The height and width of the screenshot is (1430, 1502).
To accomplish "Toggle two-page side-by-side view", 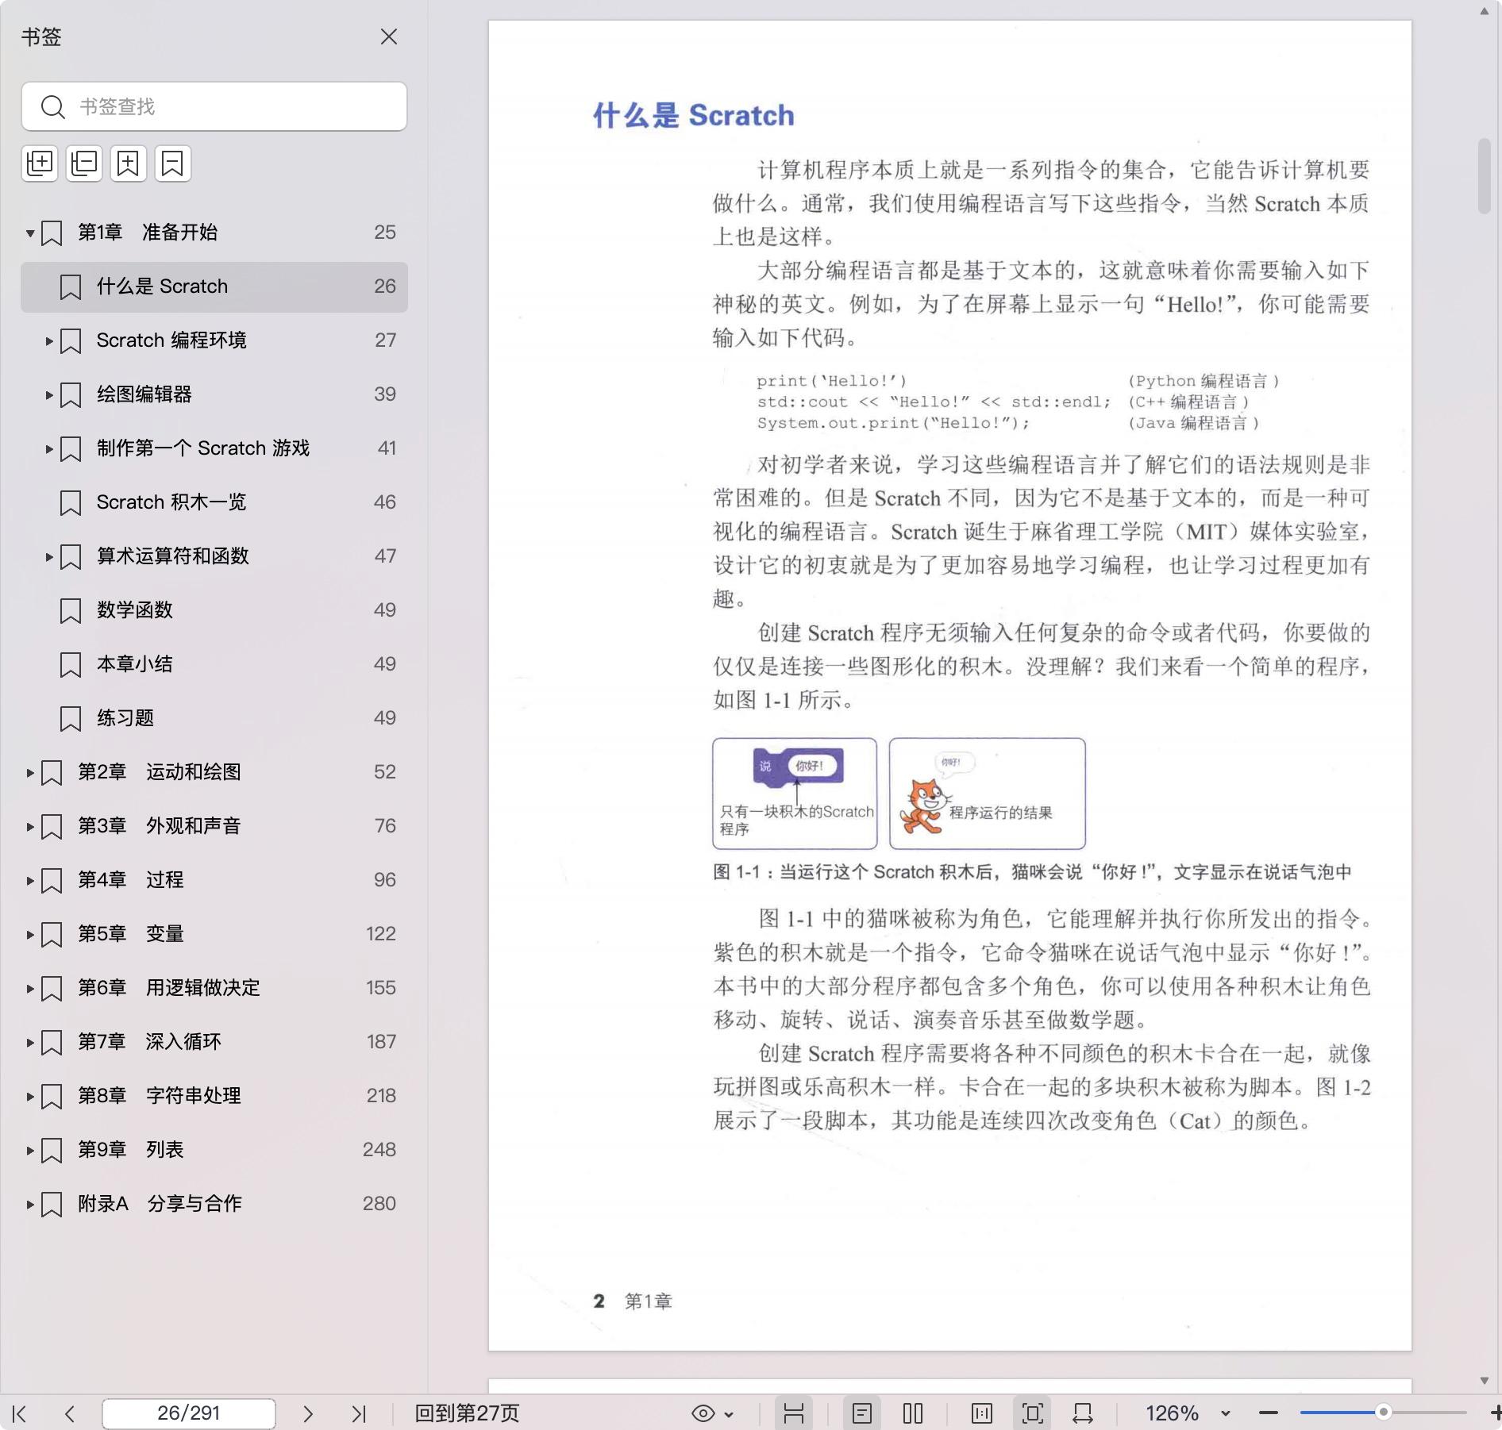I will [x=913, y=1413].
